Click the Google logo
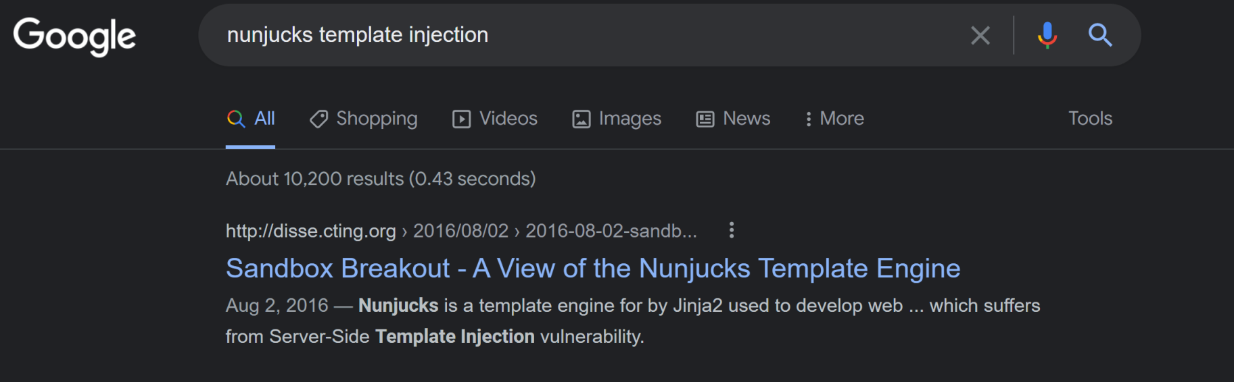This screenshot has width=1234, height=382. pyautogui.click(x=74, y=36)
